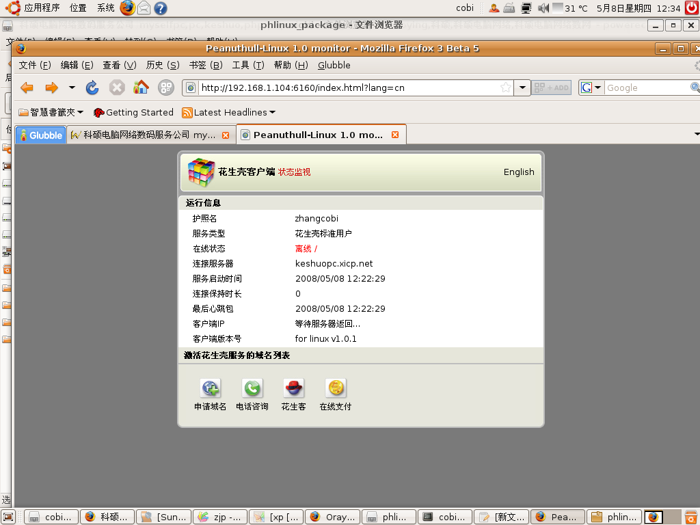The width and height of the screenshot is (700, 525).
Task: Click the Glubble round grid toolbar icon
Action: pyautogui.click(x=166, y=87)
